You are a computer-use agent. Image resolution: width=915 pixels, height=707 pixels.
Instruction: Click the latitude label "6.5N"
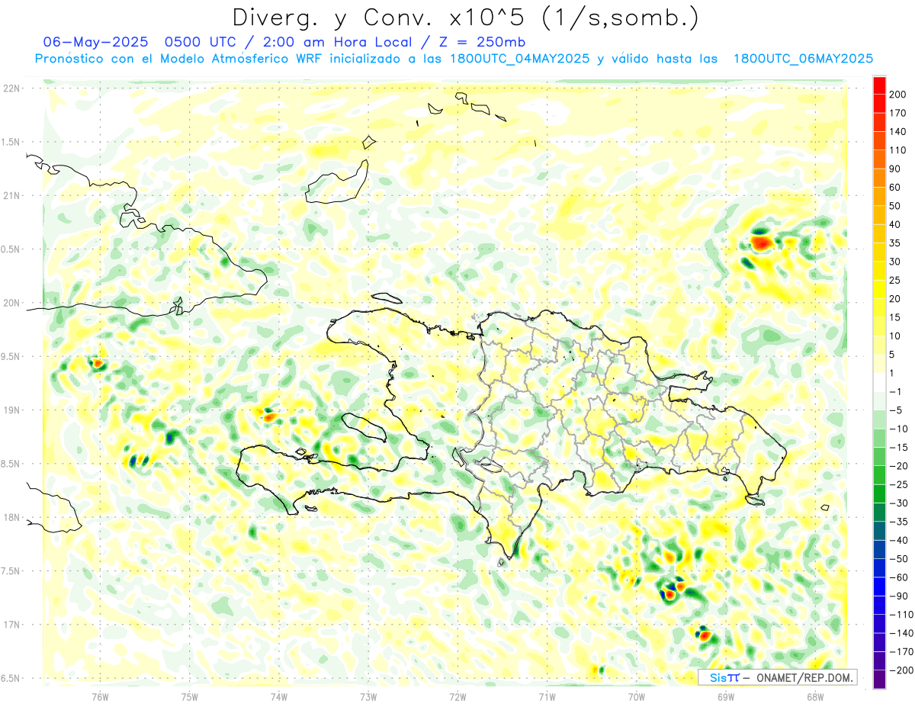(11, 678)
